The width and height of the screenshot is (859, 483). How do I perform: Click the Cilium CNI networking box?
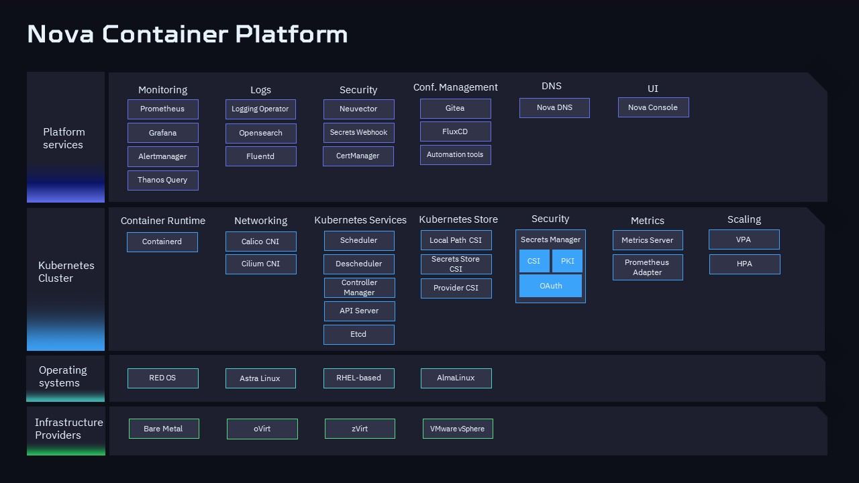[x=260, y=264]
